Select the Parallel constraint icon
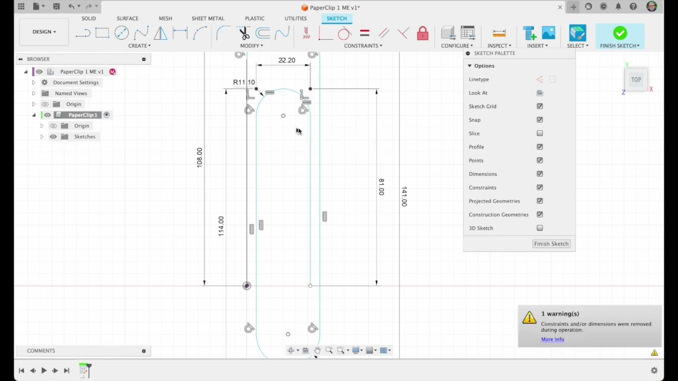The width and height of the screenshot is (678, 381). point(384,34)
